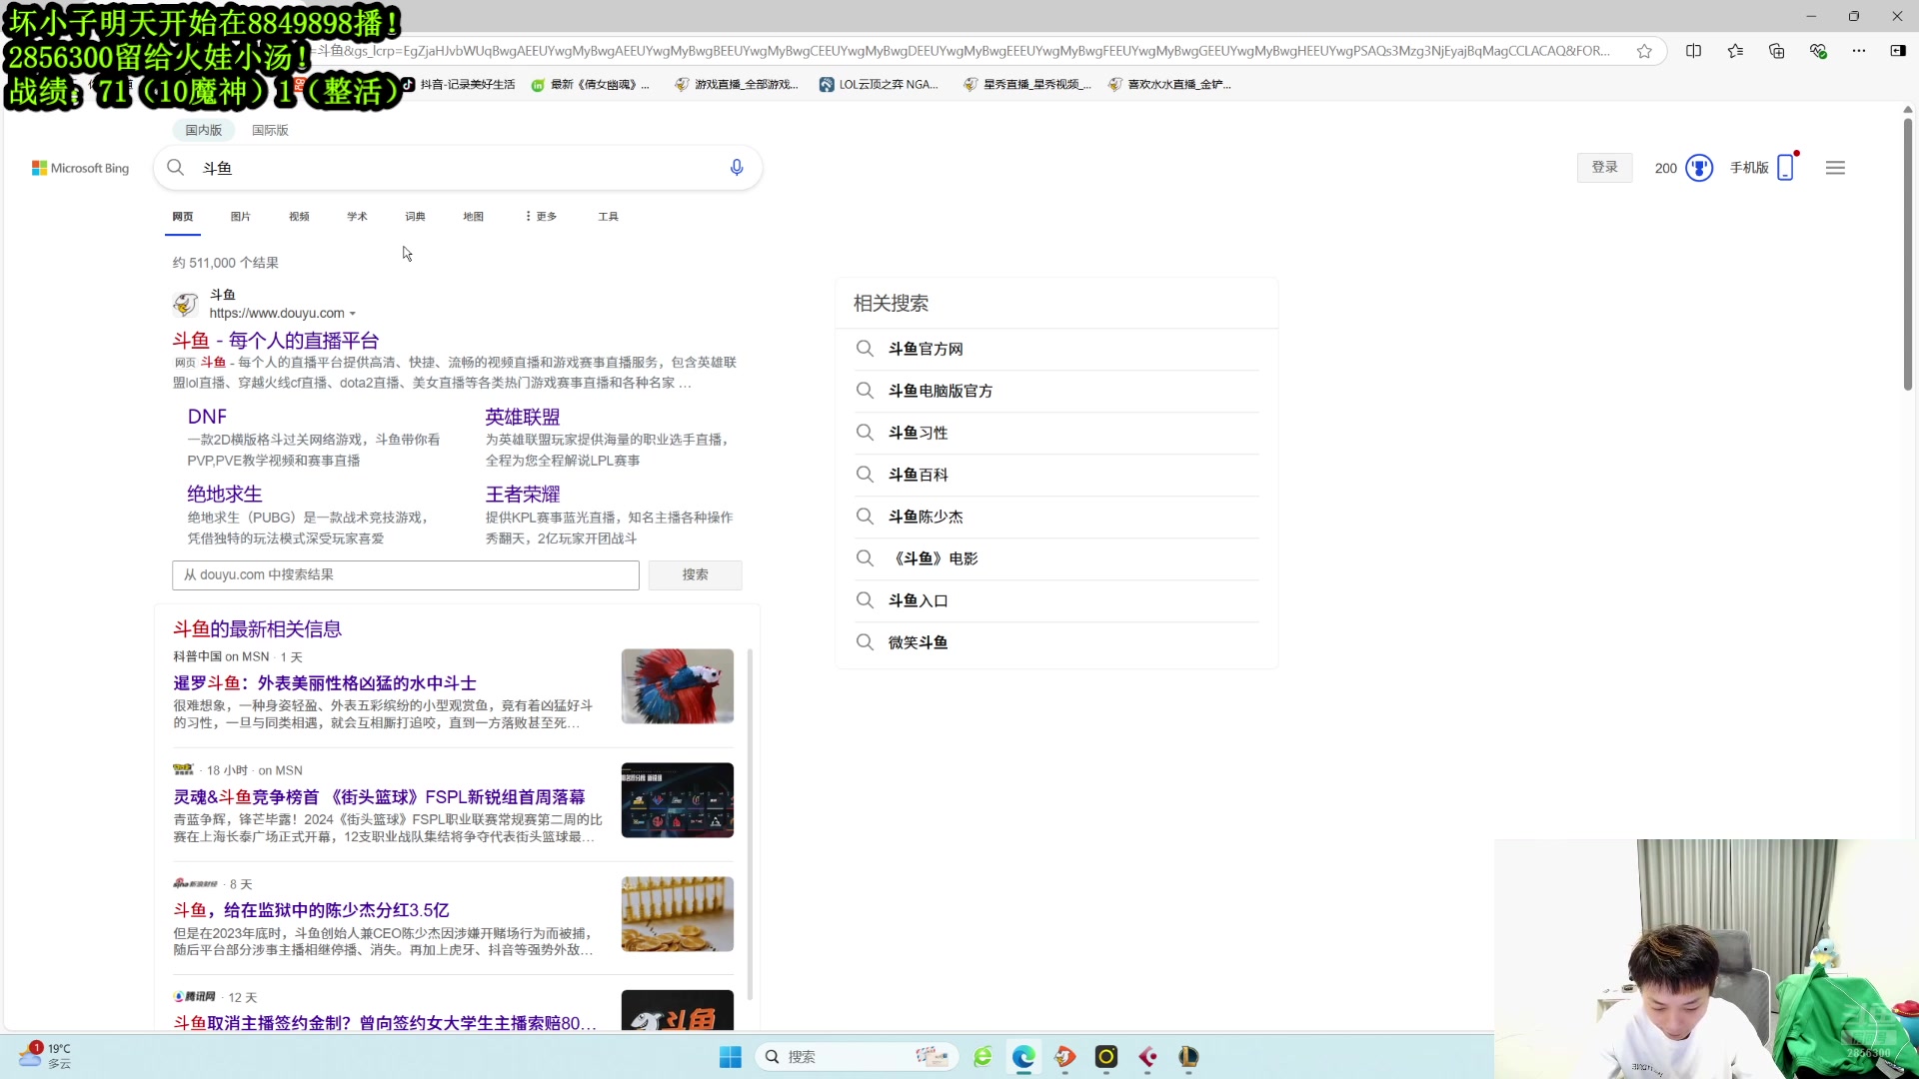Open the Bing hamburger menu

1835,168
